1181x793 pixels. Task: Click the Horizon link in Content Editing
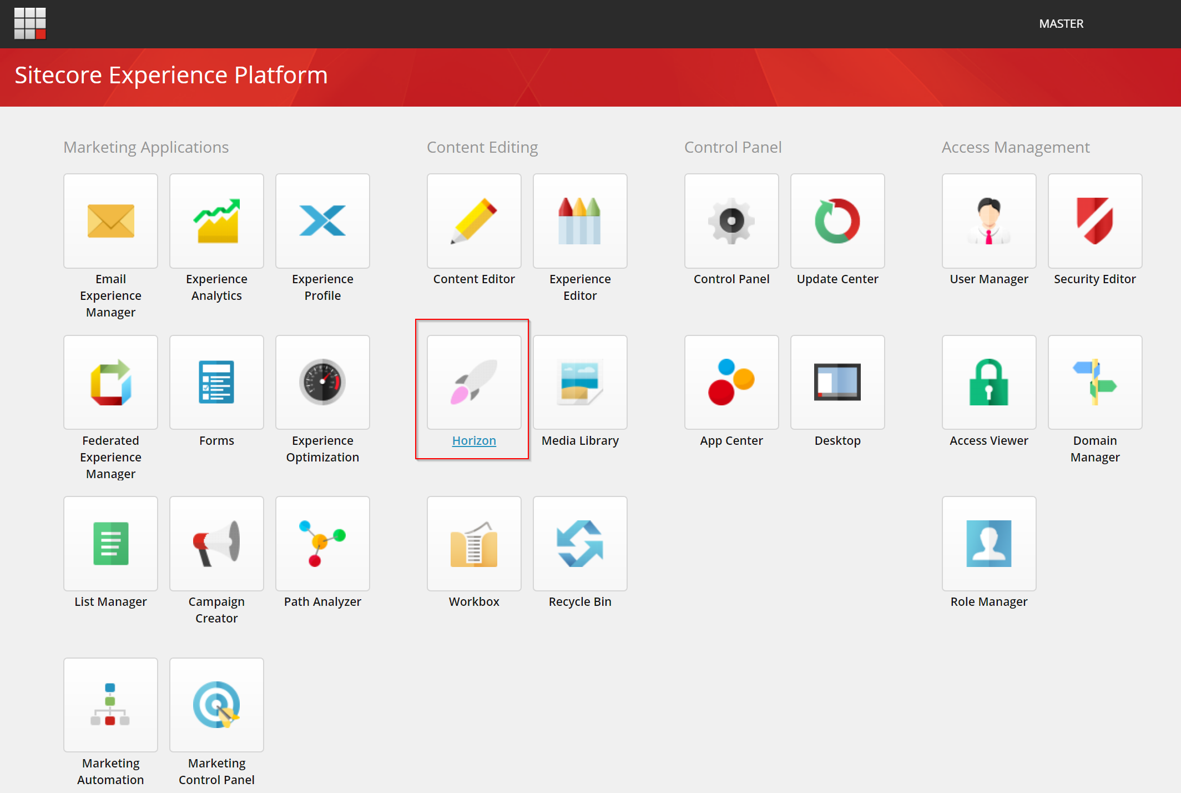pos(472,440)
